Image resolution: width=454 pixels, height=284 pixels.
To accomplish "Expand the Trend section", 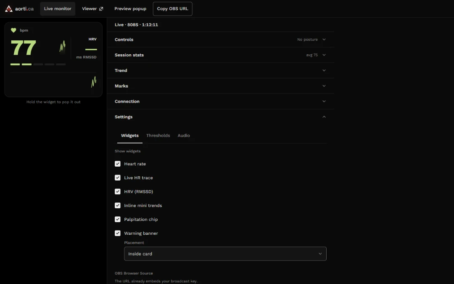I will click(x=221, y=70).
